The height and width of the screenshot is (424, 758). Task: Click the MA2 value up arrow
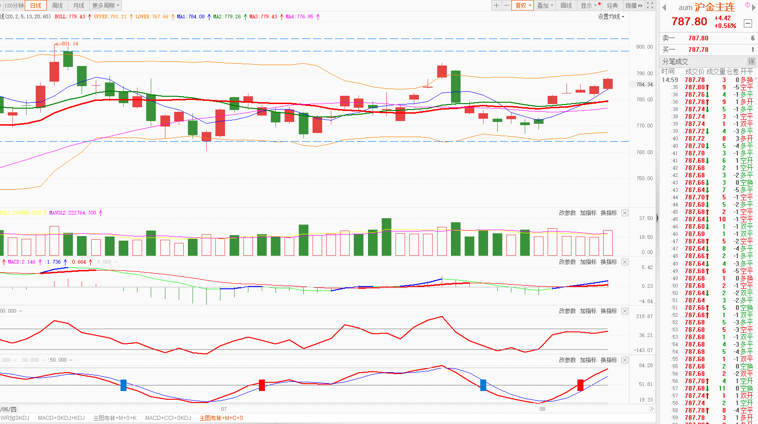point(245,17)
